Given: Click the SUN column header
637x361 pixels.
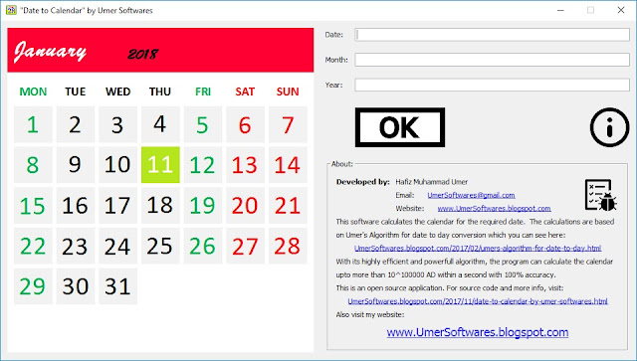Looking at the screenshot, I should pyautogui.click(x=288, y=91).
